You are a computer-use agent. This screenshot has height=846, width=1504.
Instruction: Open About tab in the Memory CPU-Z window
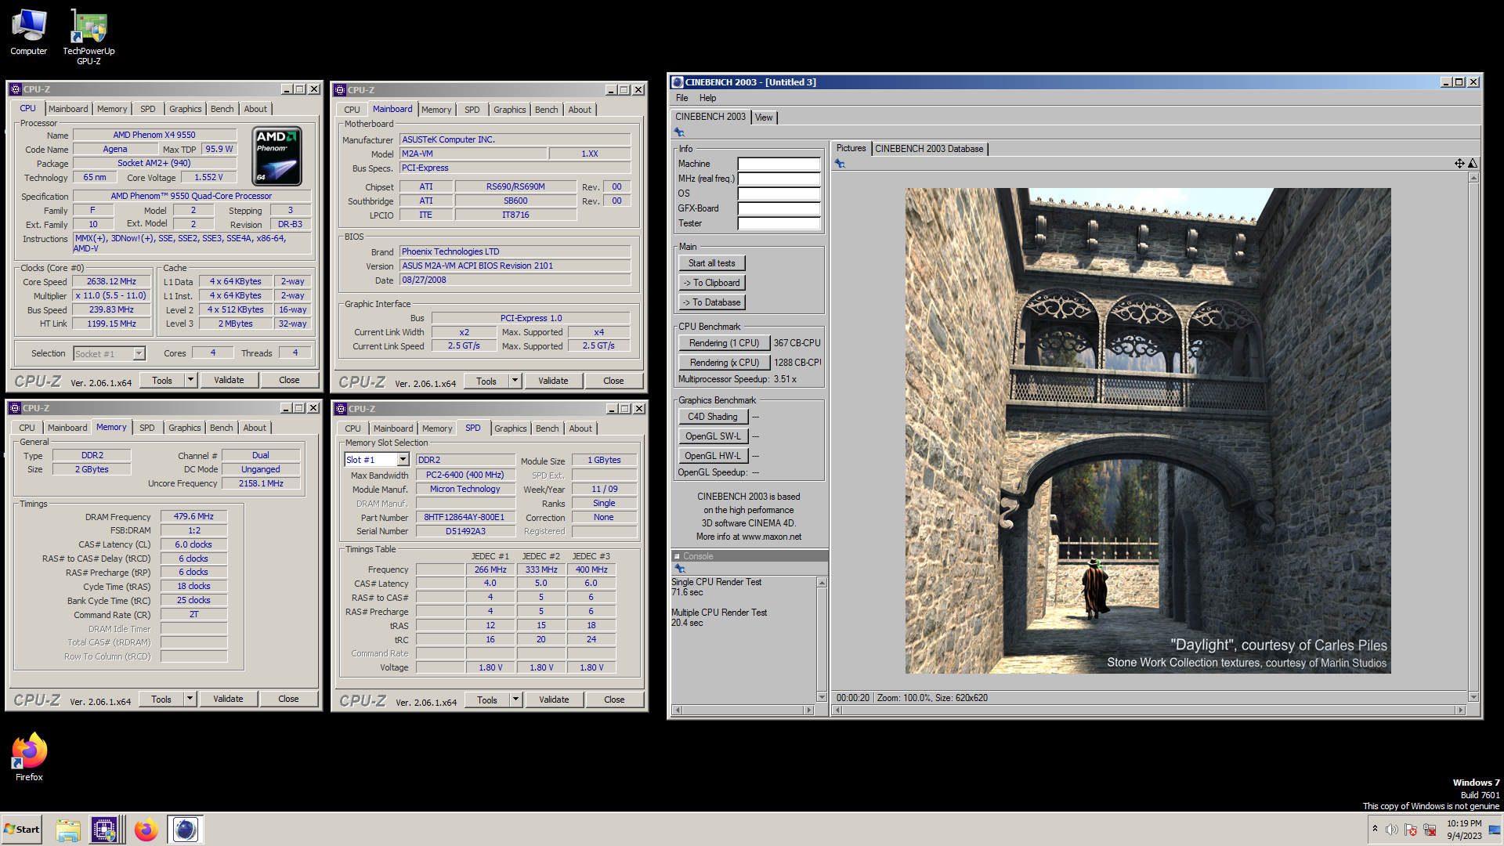coord(255,428)
